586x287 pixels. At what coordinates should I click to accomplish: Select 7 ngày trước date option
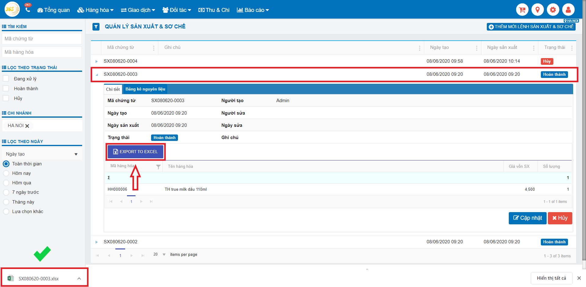pos(6,192)
